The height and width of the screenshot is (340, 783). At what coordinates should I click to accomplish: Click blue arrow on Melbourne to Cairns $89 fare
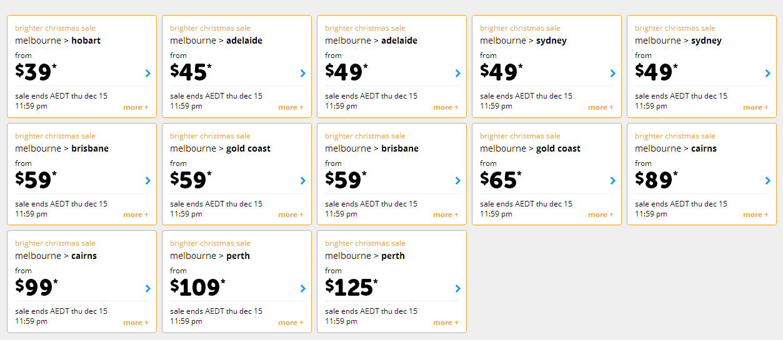(x=768, y=181)
